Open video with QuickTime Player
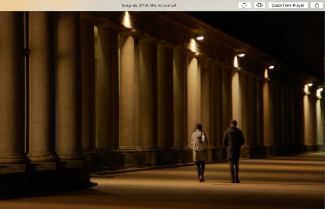Viewport: 325px width, 209px height. coord(288,5)
